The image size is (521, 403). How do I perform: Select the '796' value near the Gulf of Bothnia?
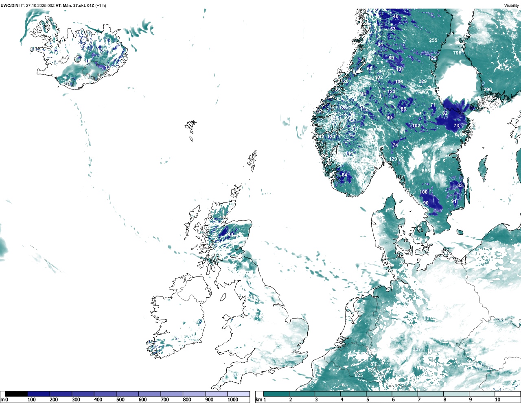pos(457,53)
